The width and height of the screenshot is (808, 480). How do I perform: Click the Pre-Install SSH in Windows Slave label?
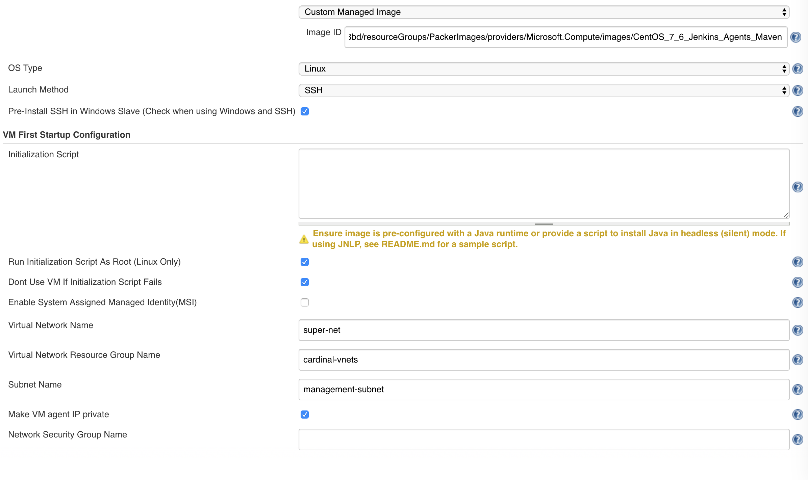tap(152, 111)
